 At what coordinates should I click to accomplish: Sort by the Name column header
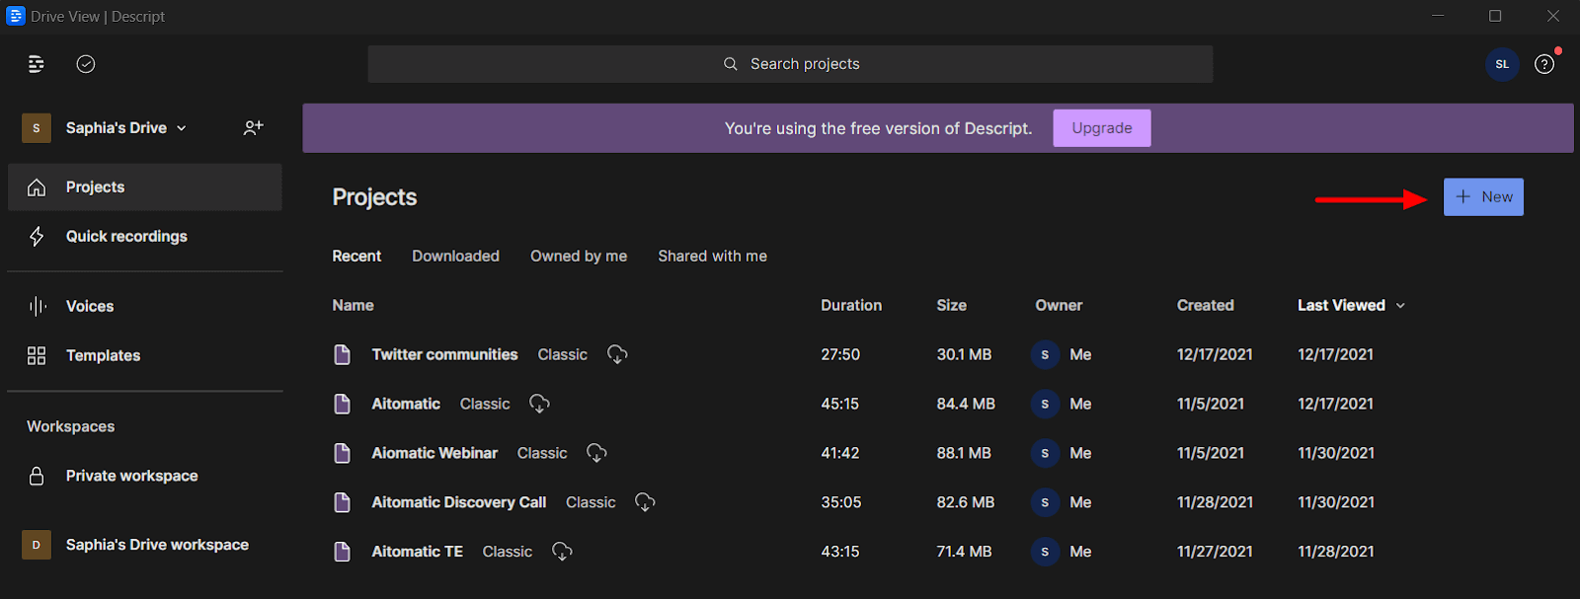[353, 306]
